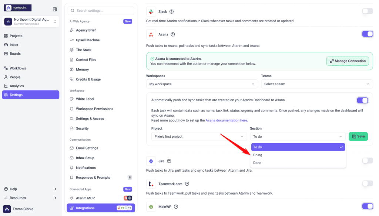Click the northpoint logo
This screenshot has height=216, width=379.
(18, 8)
